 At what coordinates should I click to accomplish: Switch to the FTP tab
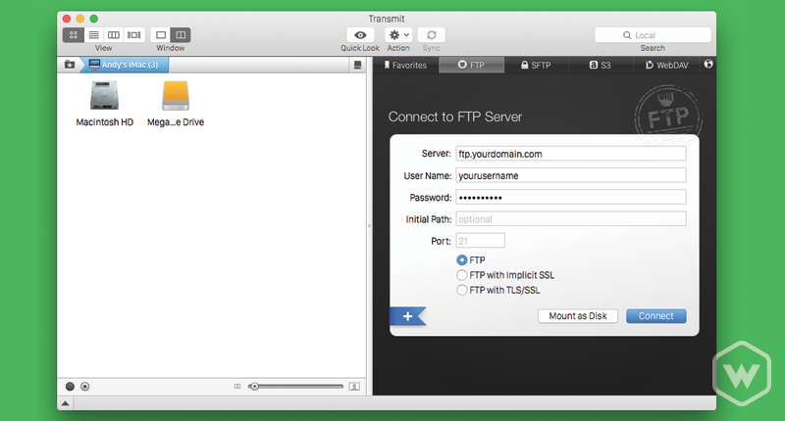click(471, 65)
